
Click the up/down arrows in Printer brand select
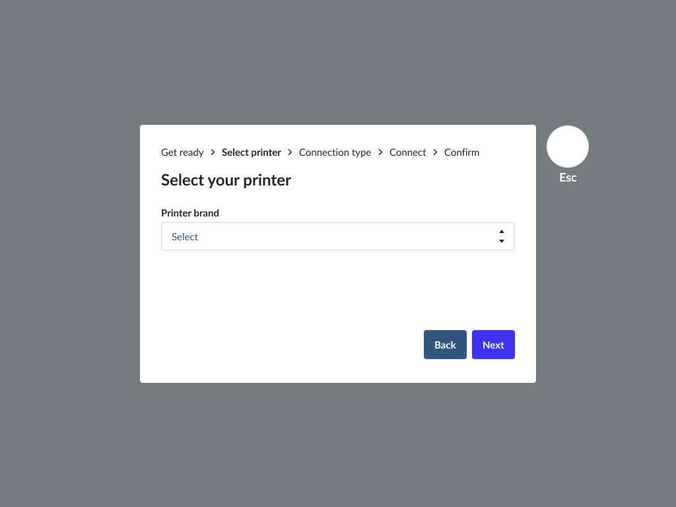coord(502,236)
